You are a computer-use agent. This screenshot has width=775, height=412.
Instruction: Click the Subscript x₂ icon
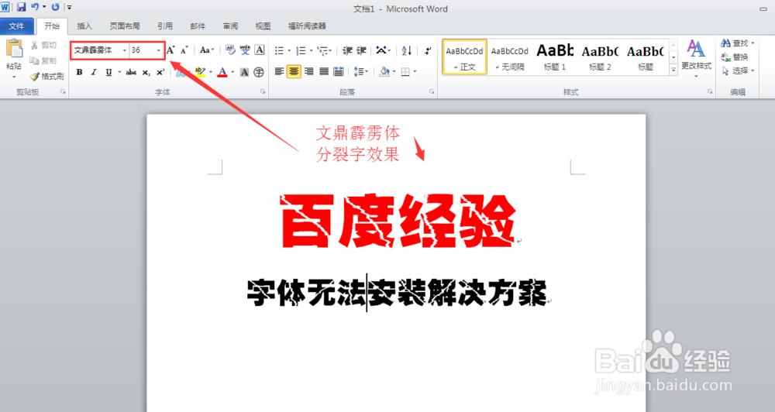[146, 72]
